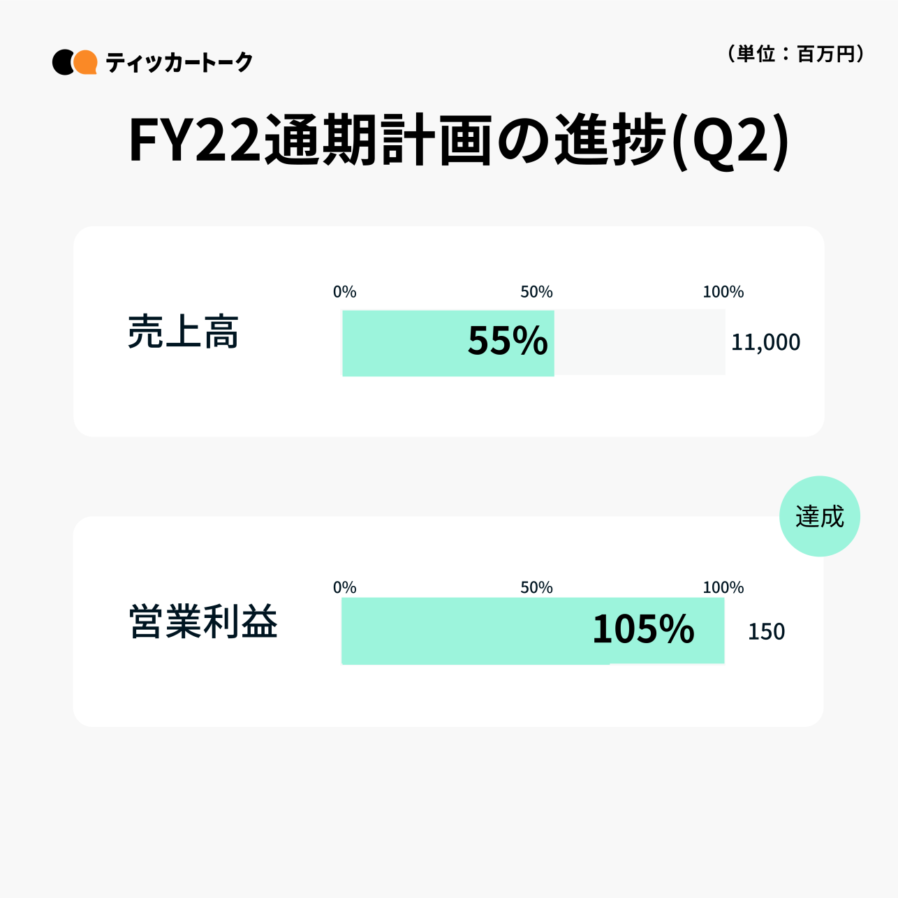Select the 売上高 row label
The height and width of the screenshot is (898, 898).
[183, 332]
